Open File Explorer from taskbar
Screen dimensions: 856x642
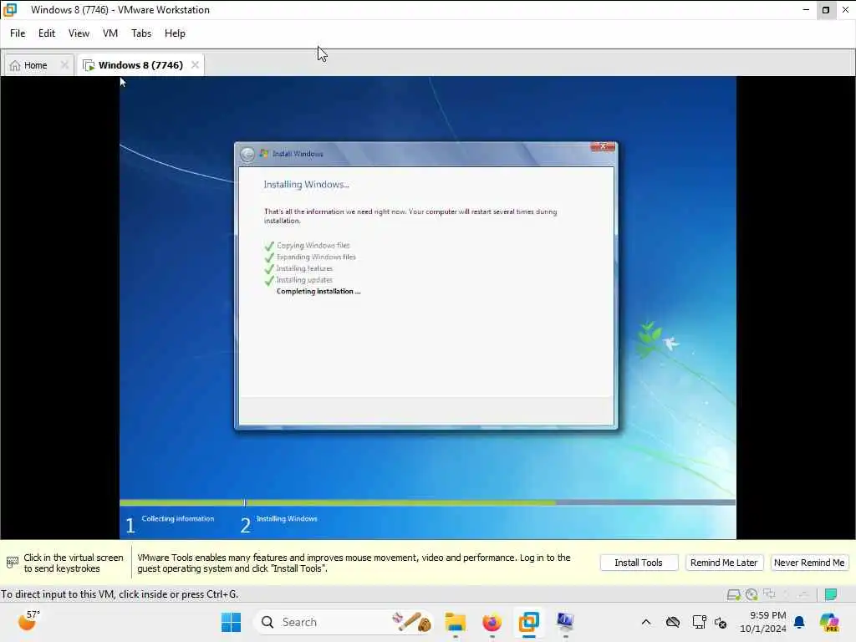coord(456,622)
